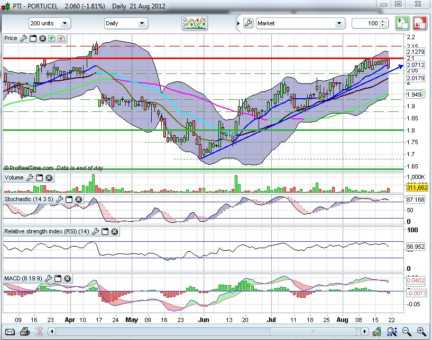Click the red down-arrow icon in the Price panel
This screenshot has height=340, width=432.
tap(61, 38)
